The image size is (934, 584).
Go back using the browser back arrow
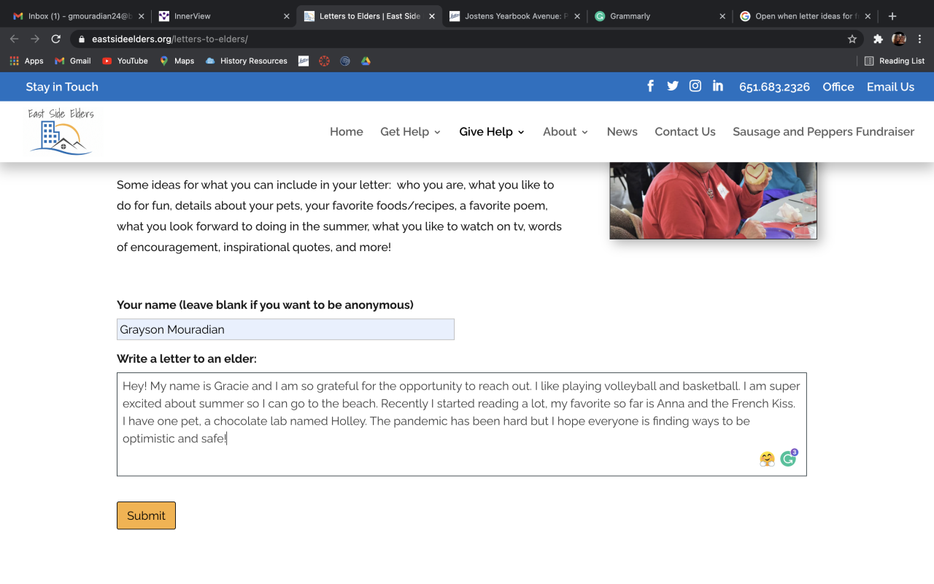tap(15, 39)
